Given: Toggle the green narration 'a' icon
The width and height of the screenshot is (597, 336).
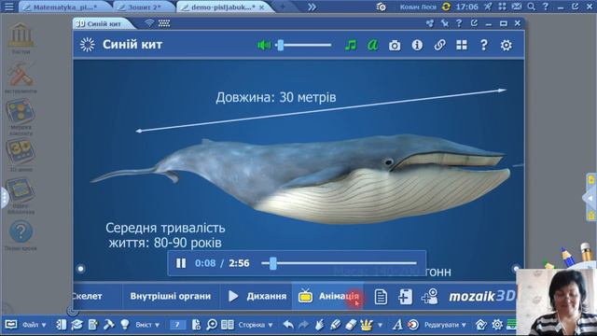Looking at the screenshot, I should [x=372, y=46].
